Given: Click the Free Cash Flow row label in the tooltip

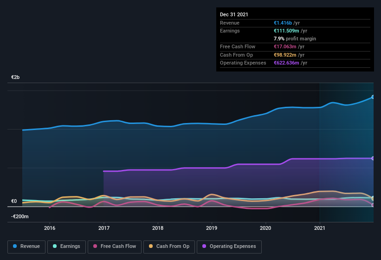Looking at the screenshot, I should [238, 46].
